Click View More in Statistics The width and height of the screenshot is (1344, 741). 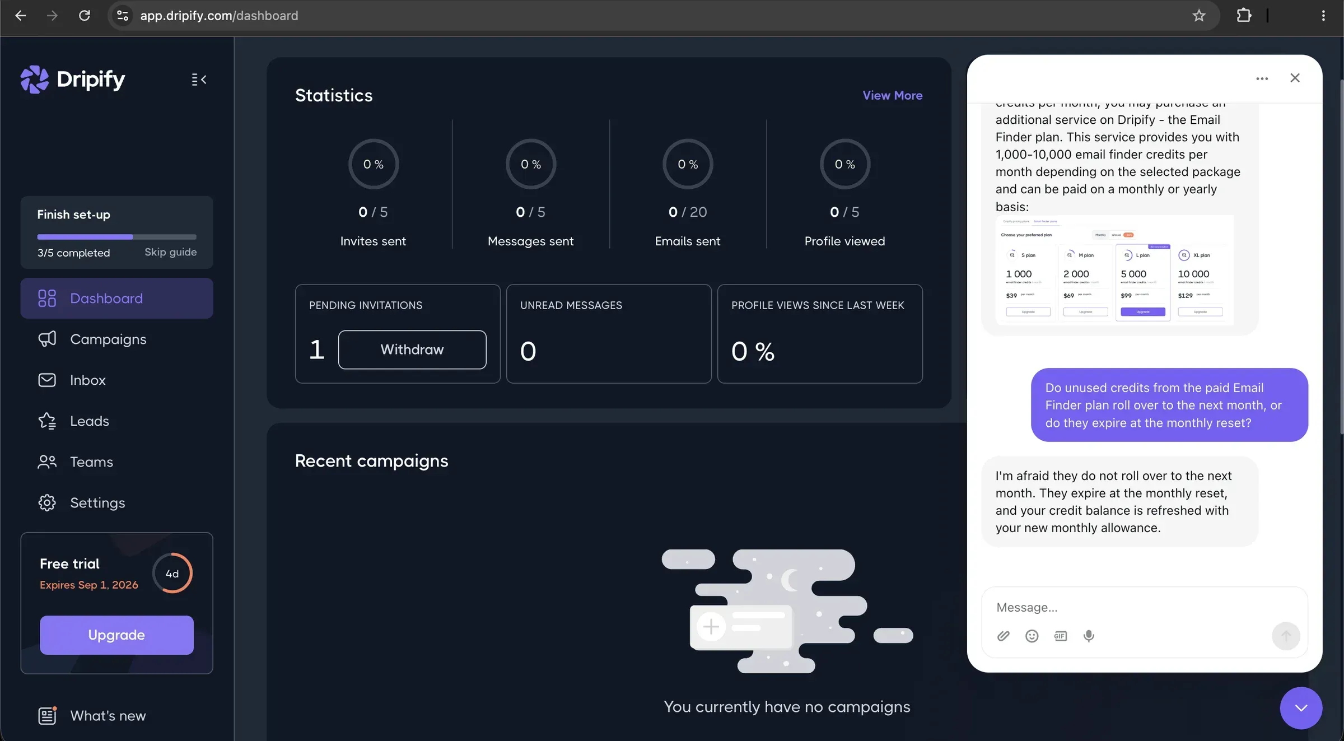pyautogui.click(x=892, y=95)
